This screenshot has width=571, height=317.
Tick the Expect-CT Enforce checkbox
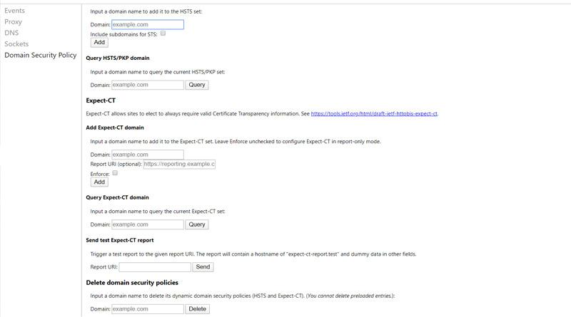pyautogui.click(x=115, y=173)
